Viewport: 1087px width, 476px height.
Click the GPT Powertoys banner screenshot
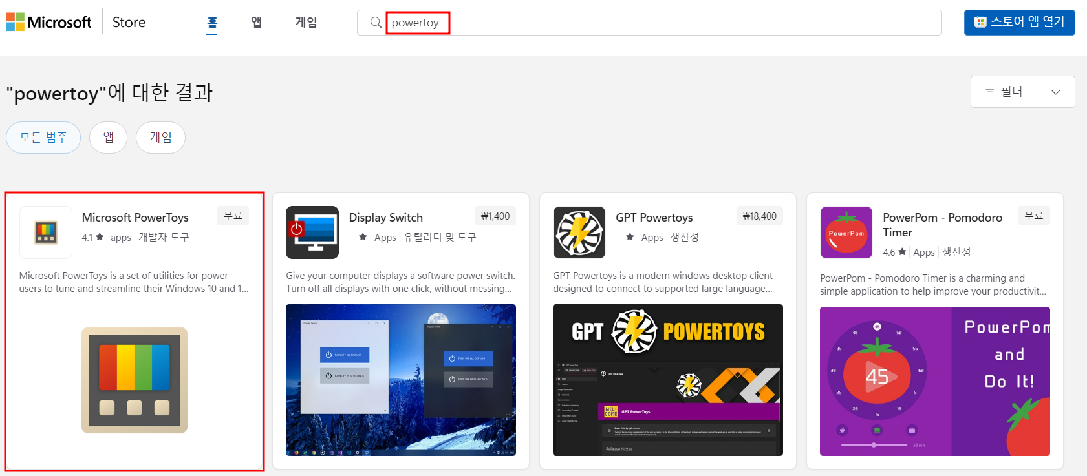tap(668, 380)
